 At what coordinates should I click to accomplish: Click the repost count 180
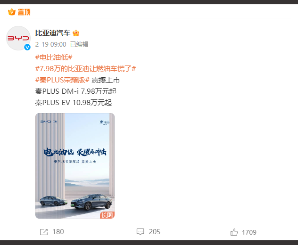58,232
